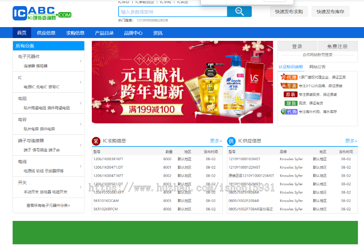Go to 首页 in navigation bar
Image resolution: width=364 pixels, height=248 pixels.
click(22, 33)
